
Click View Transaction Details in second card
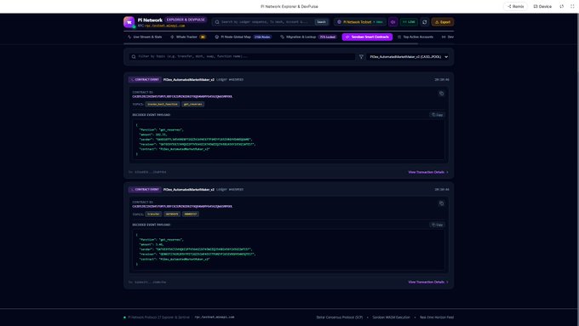[428, 282]
